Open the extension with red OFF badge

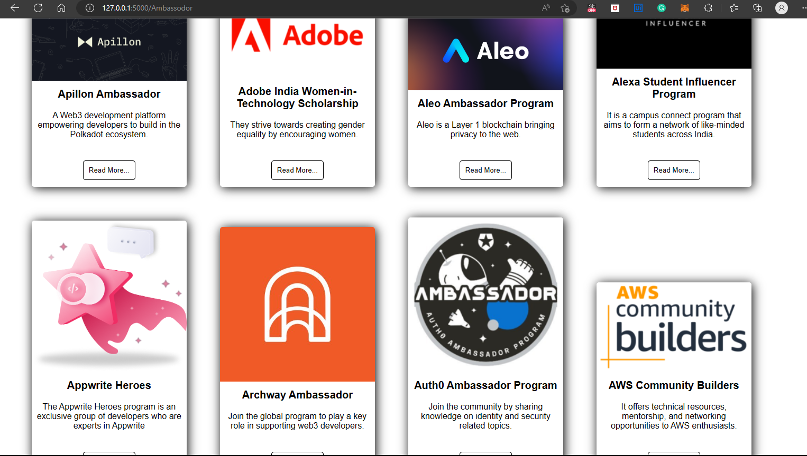592,8
